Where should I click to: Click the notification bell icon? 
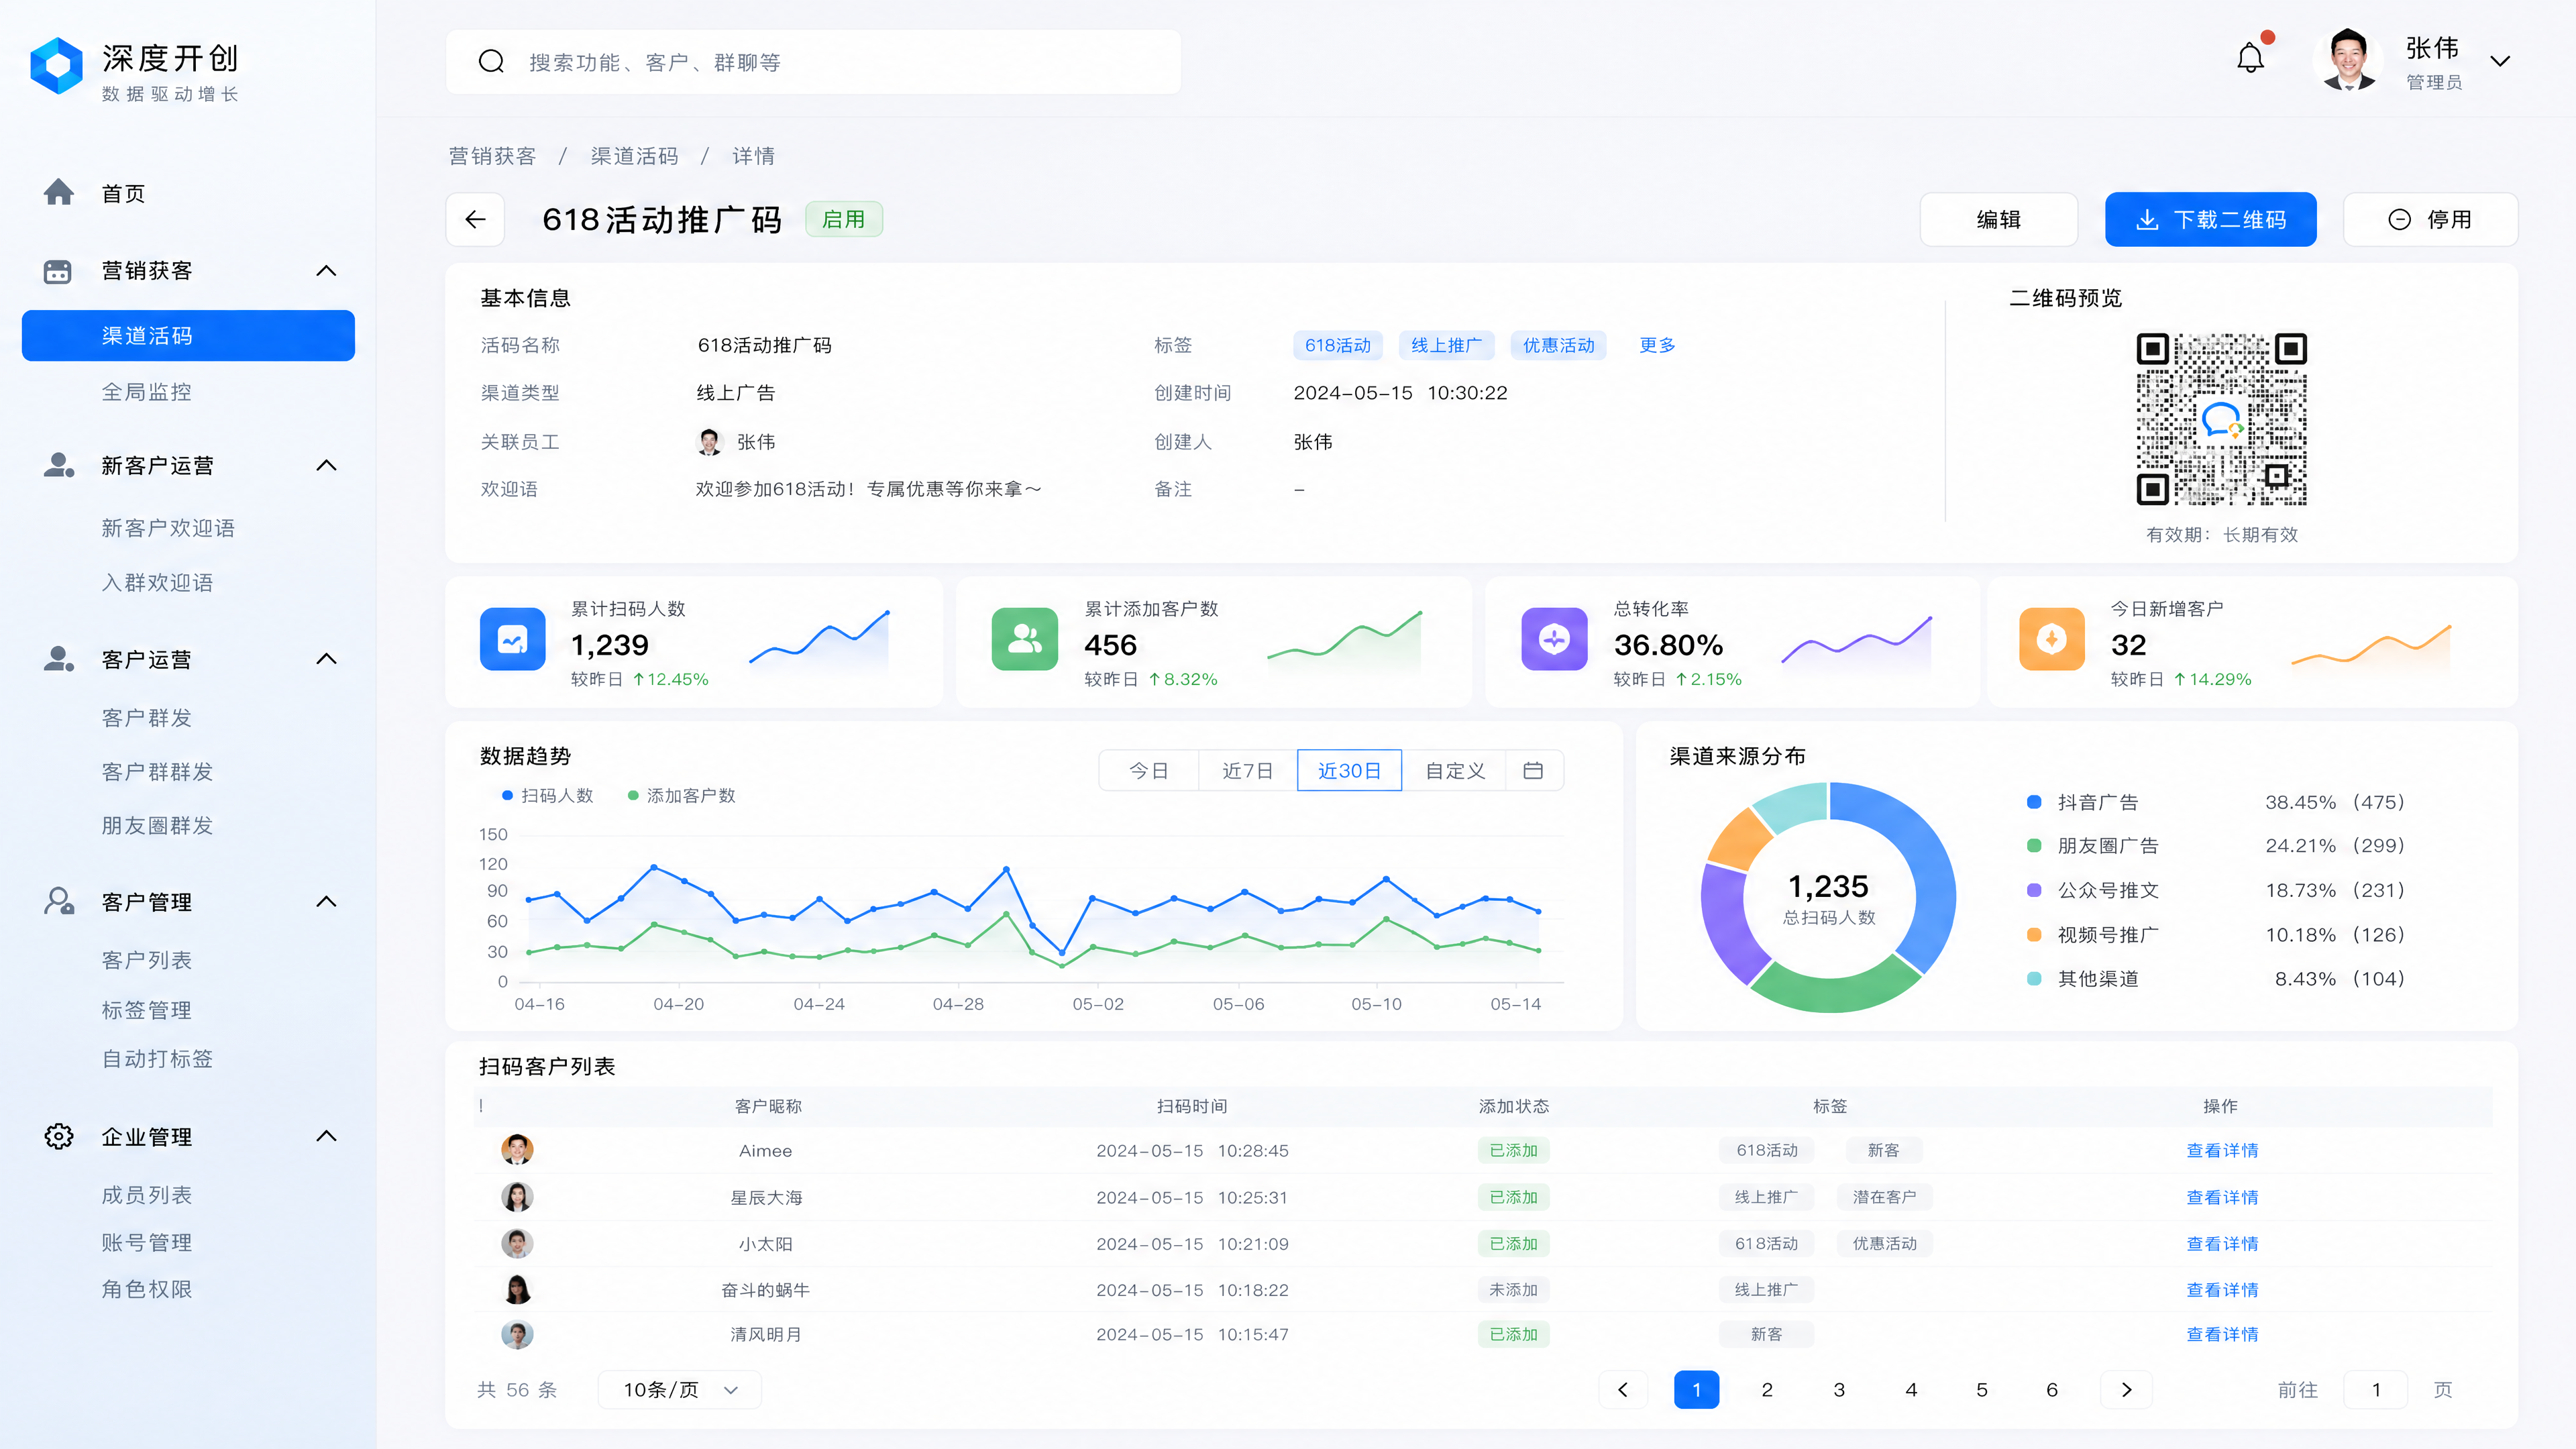pos(2250,59)
